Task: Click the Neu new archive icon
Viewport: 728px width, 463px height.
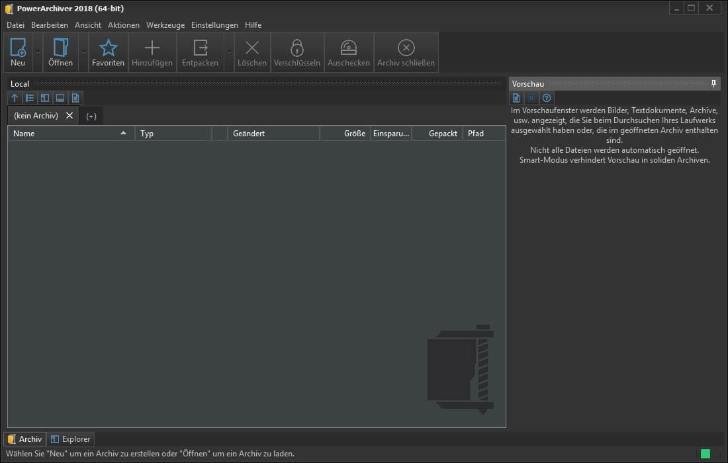Action: pyautogui.click(x=18, y=48)
